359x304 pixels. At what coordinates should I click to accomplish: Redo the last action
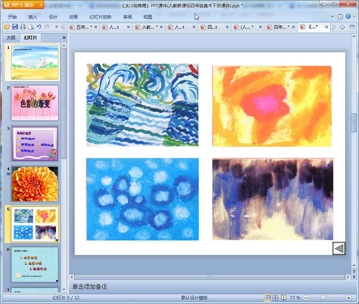[47, 27]
